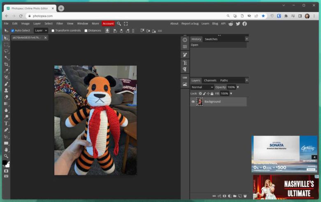The image size is (321, 202).
Task: Activate the Zoom magnifier tool
Action: [x=6, y=156]
